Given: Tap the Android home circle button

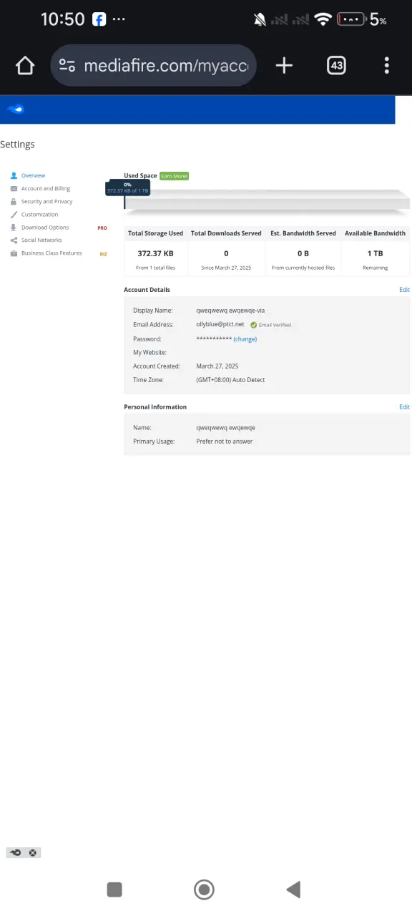Looking at the screenshot, I should pyautogui.click(x=204, y=890).
